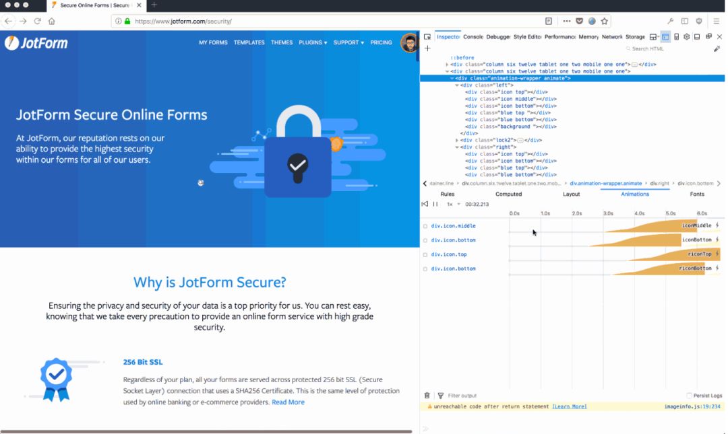Toggle responsive design mode icon
This screenshot has width=728, height=434.
click(x=677, y=36)
